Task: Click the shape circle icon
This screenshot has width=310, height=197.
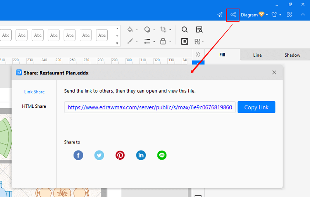Action: point(147,29)
